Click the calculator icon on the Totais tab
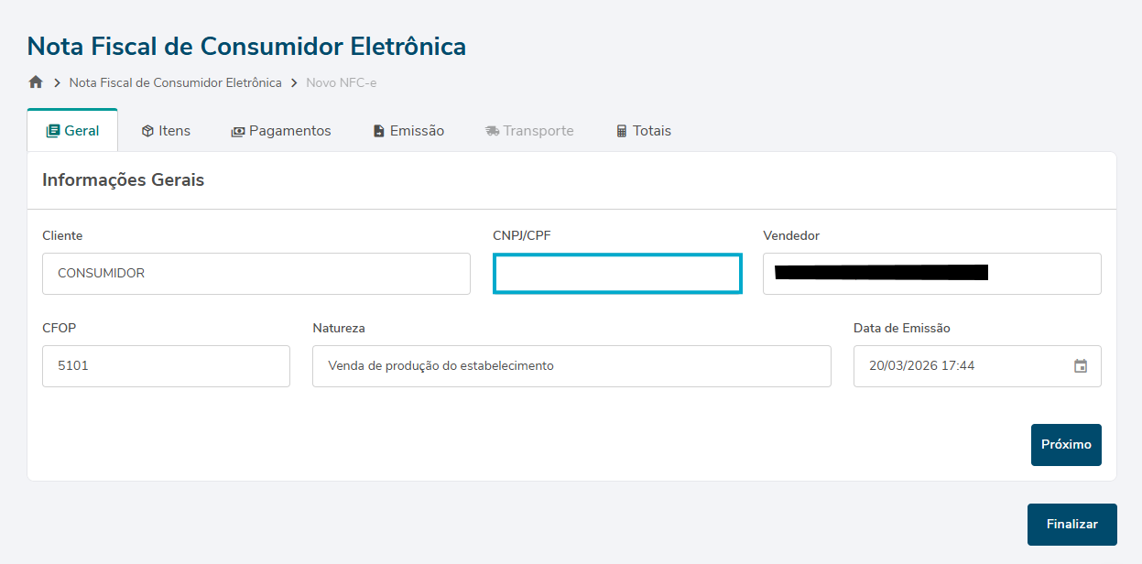Viewport: 1142px width, 564px height. (622, 131)
